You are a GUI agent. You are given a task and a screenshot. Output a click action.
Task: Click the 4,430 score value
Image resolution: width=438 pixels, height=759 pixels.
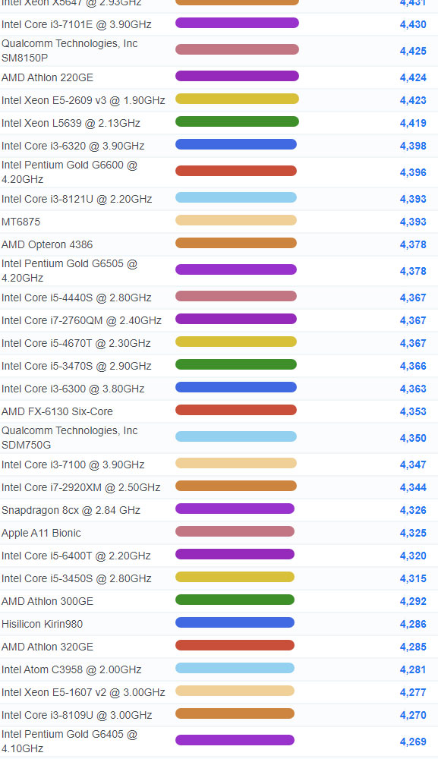click(x=413, y=25)
